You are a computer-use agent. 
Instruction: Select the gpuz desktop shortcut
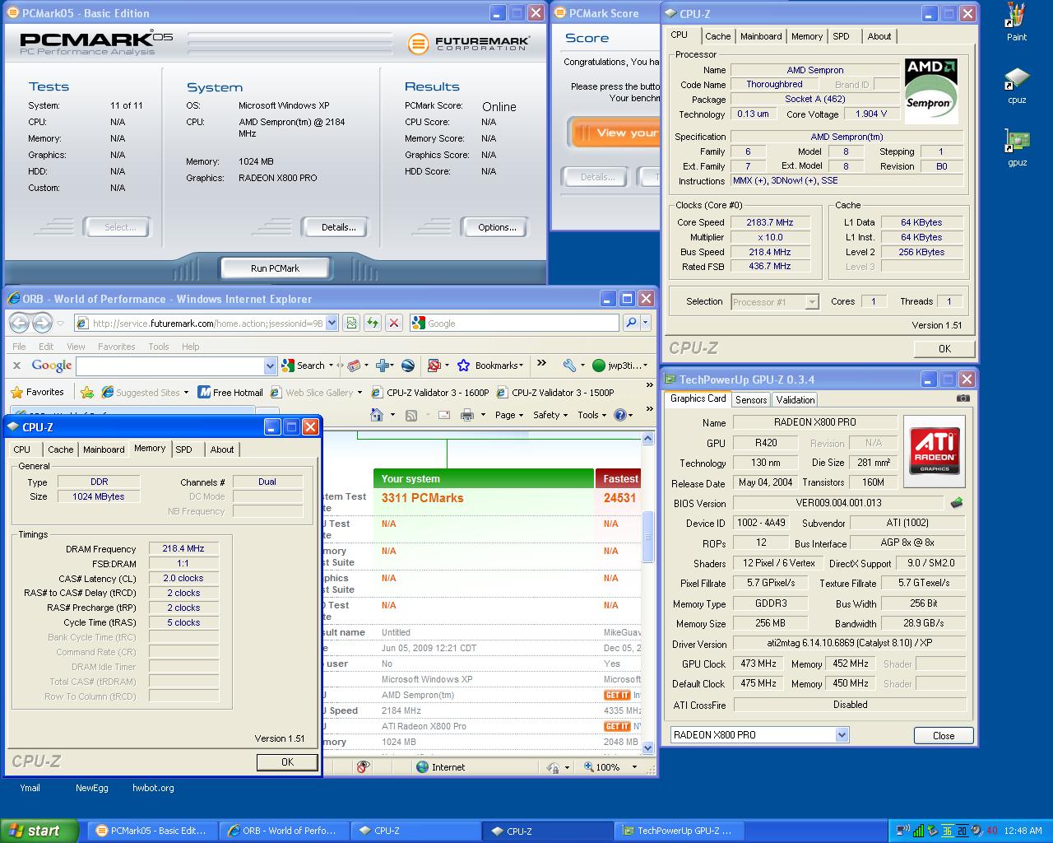[x=1017, y=148]
